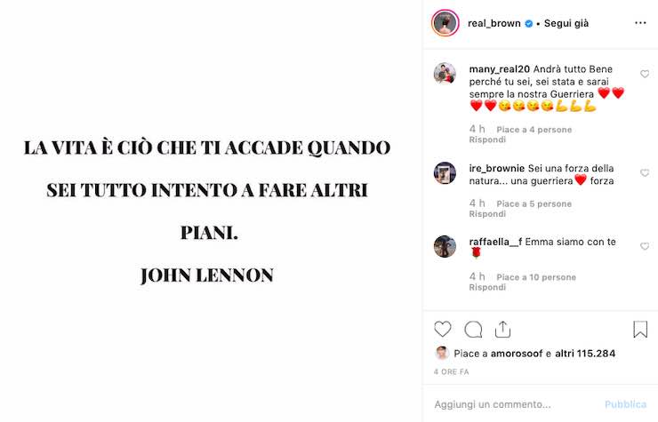The image size is (658, 422).
Task: Click the Pubblica button
Action: pyautogui.click(x=625, y=404)
